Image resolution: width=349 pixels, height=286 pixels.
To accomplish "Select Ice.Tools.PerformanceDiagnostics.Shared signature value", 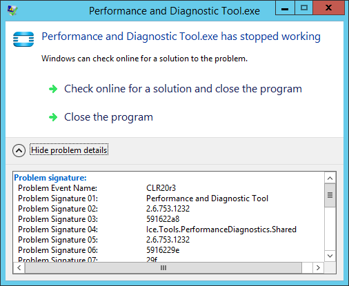I will pos(221,229).
